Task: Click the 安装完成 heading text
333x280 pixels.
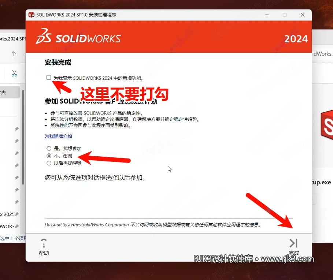Action: click(58, 62)
